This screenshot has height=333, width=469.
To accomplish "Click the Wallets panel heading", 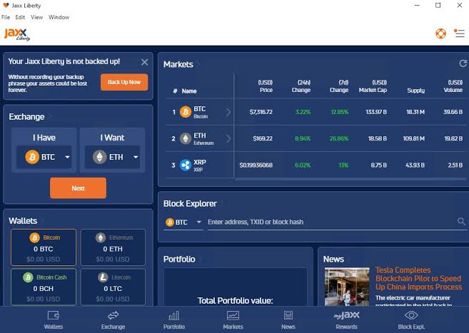I will 23,221.
